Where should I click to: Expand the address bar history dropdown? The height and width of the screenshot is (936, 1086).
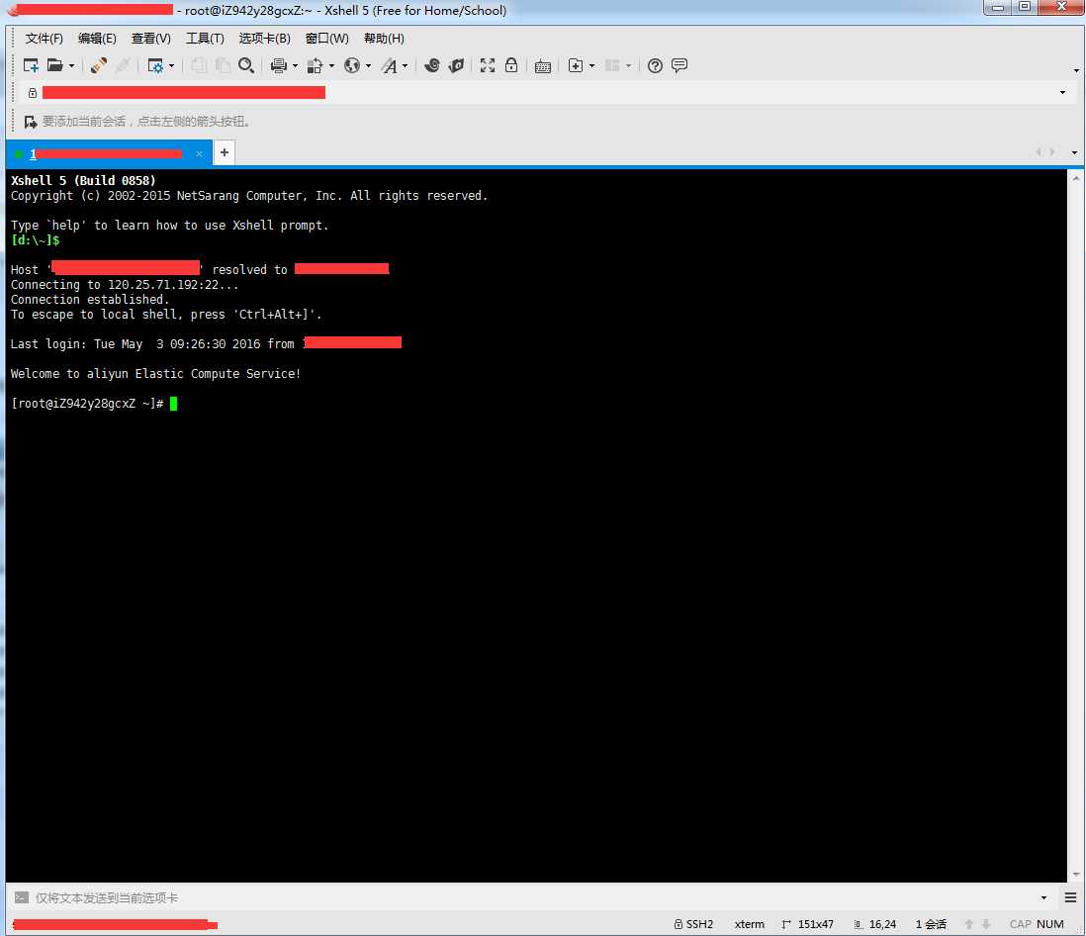tap(1062, 93)
